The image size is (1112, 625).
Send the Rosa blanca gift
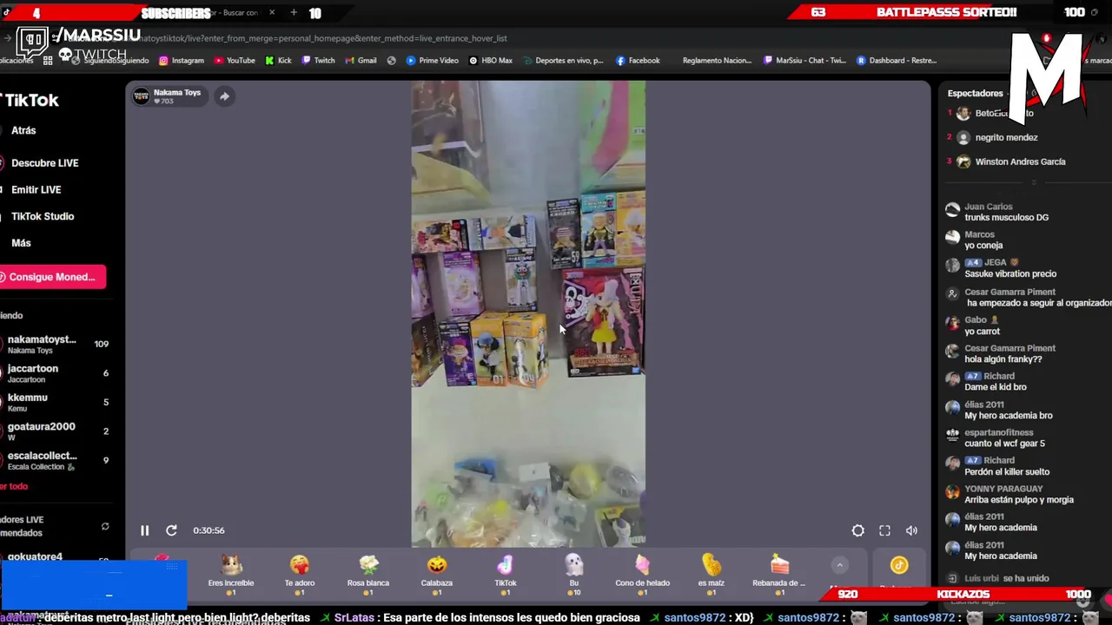coord(368,575)
